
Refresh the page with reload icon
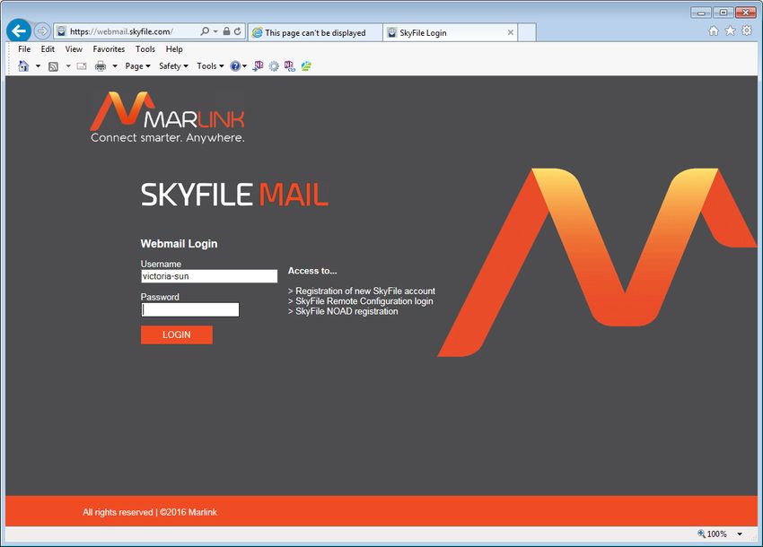coord(238,31)
